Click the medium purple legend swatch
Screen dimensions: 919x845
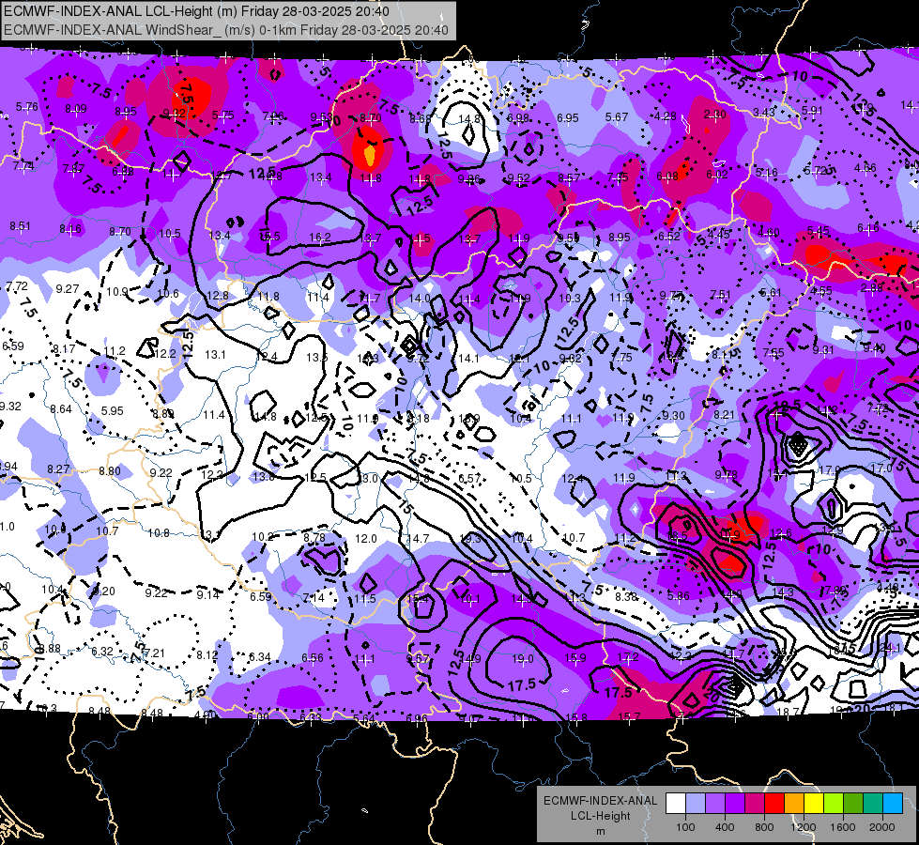pyautogui.click(x=715, y=804)
